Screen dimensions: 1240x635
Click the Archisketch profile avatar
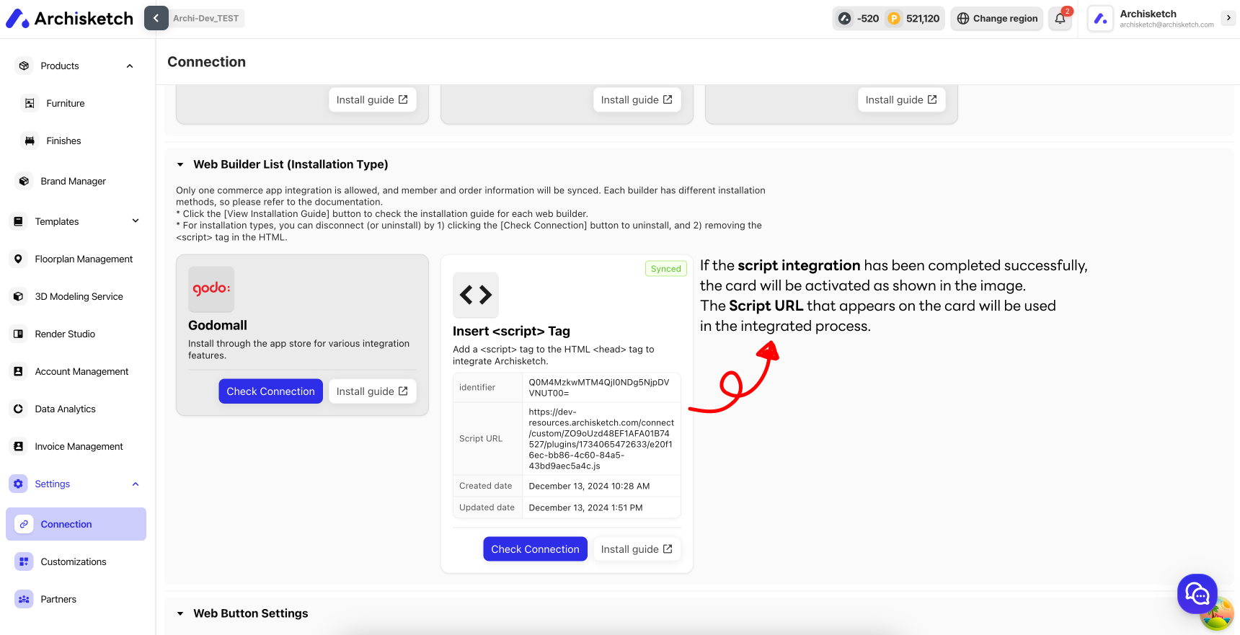coord(1100,19)
